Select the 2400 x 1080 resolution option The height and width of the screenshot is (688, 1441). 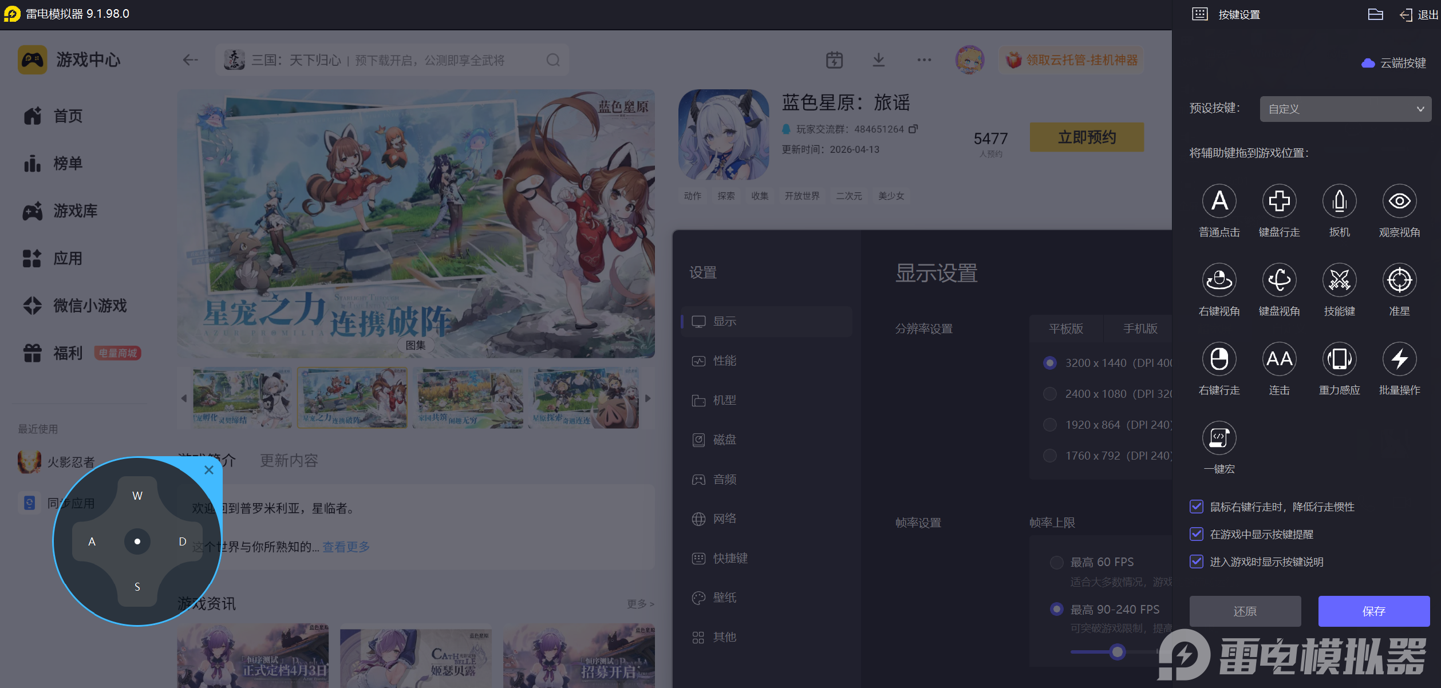click(1050, 394)
